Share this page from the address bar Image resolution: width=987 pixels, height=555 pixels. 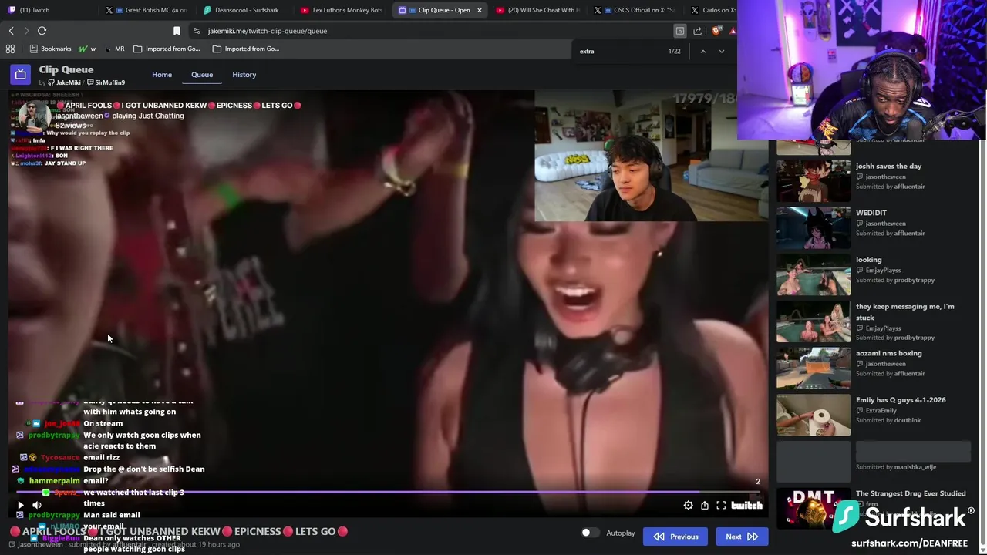(697, 31)
